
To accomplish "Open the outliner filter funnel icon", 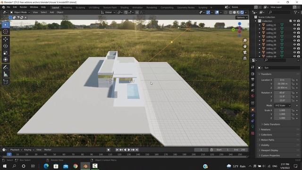I will 295,12.
